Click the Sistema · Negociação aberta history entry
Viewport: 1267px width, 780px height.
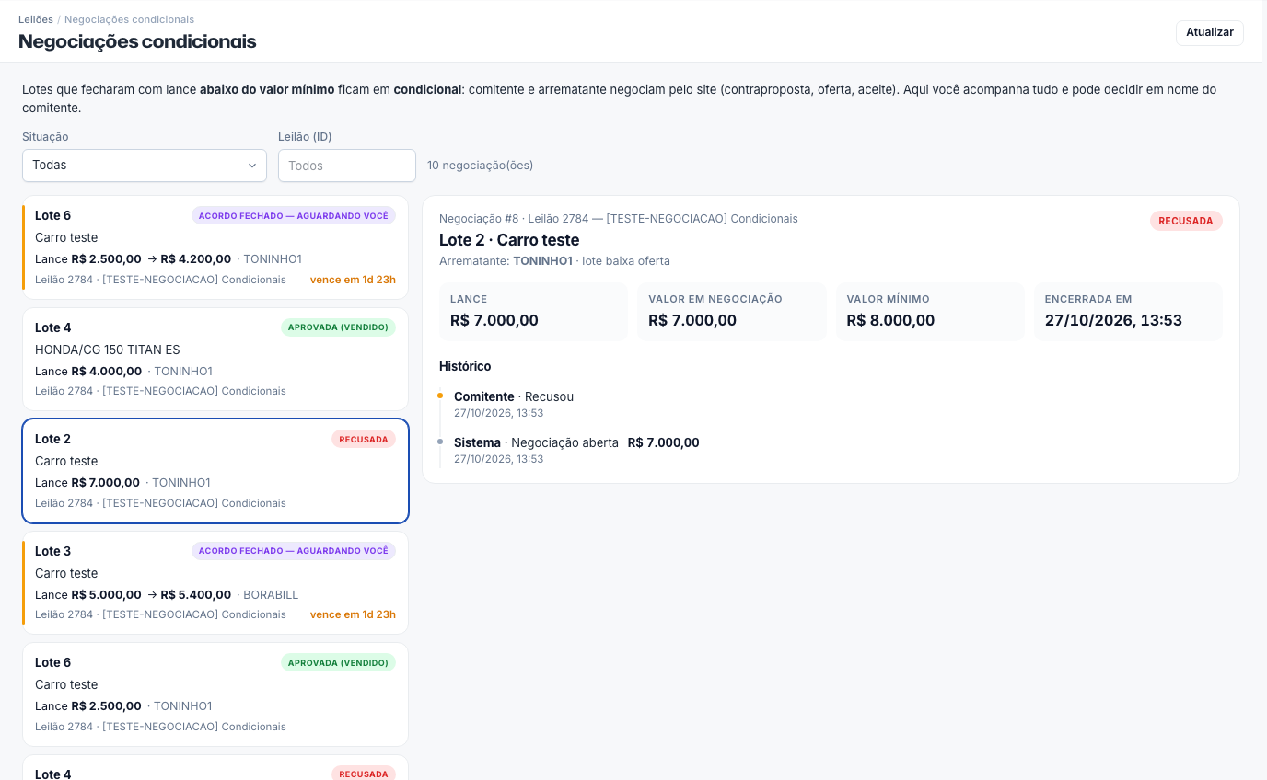(x=576, y=450)
